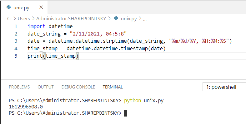This screenshot has height=124, width=246.
Task: Click line number 3 in gutter
Action: pos(16,41)
